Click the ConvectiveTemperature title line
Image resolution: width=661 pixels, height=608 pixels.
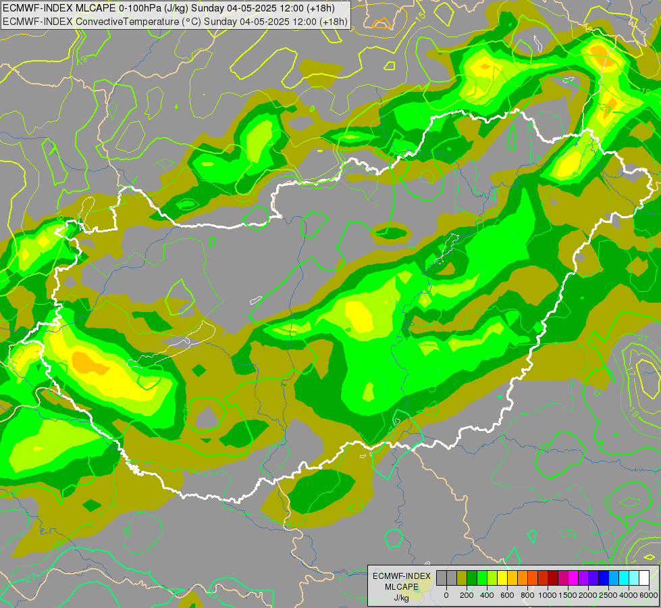pos(174,22)
